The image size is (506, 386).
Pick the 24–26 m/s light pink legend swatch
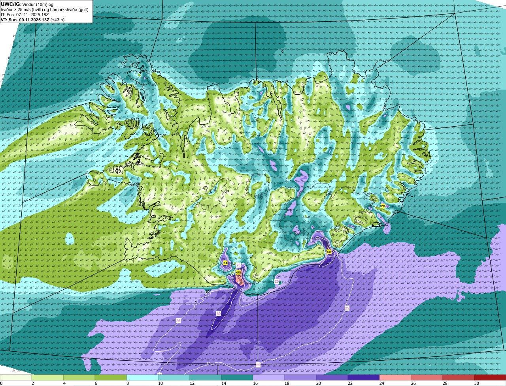[x=395, y=378]
